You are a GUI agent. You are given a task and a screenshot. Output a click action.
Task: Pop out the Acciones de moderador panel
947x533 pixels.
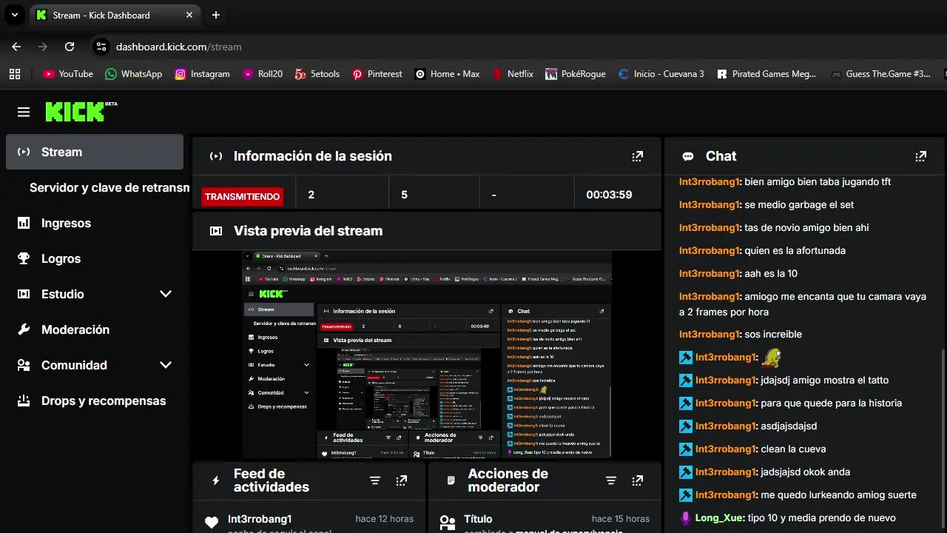tap(637, 480)
